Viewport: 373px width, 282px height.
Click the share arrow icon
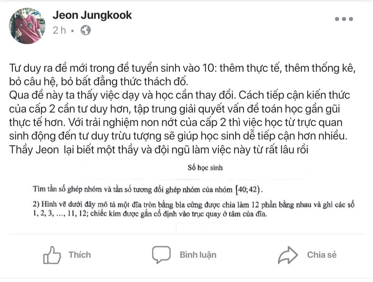288,255
